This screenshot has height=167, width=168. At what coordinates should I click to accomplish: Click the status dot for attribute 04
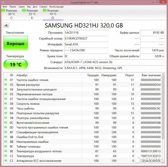6,89
